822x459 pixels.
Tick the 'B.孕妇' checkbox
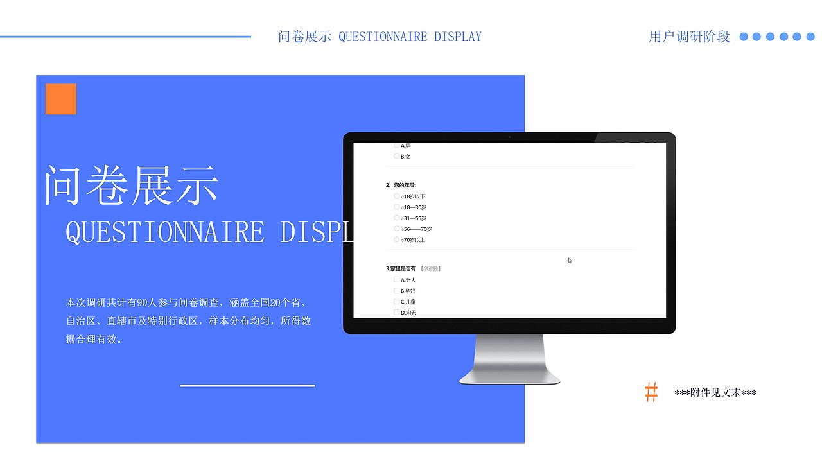pyautogui.click(x=397, y=291)
